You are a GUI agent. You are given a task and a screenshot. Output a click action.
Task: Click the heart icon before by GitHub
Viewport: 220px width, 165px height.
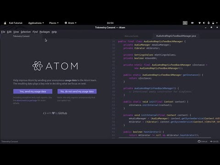point(53,113)
